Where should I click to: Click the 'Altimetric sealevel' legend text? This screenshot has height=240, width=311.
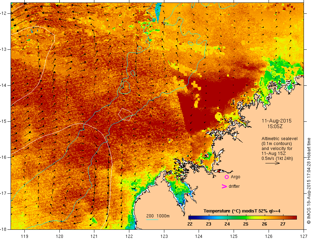pyautogui.click(x=280, y=139)
